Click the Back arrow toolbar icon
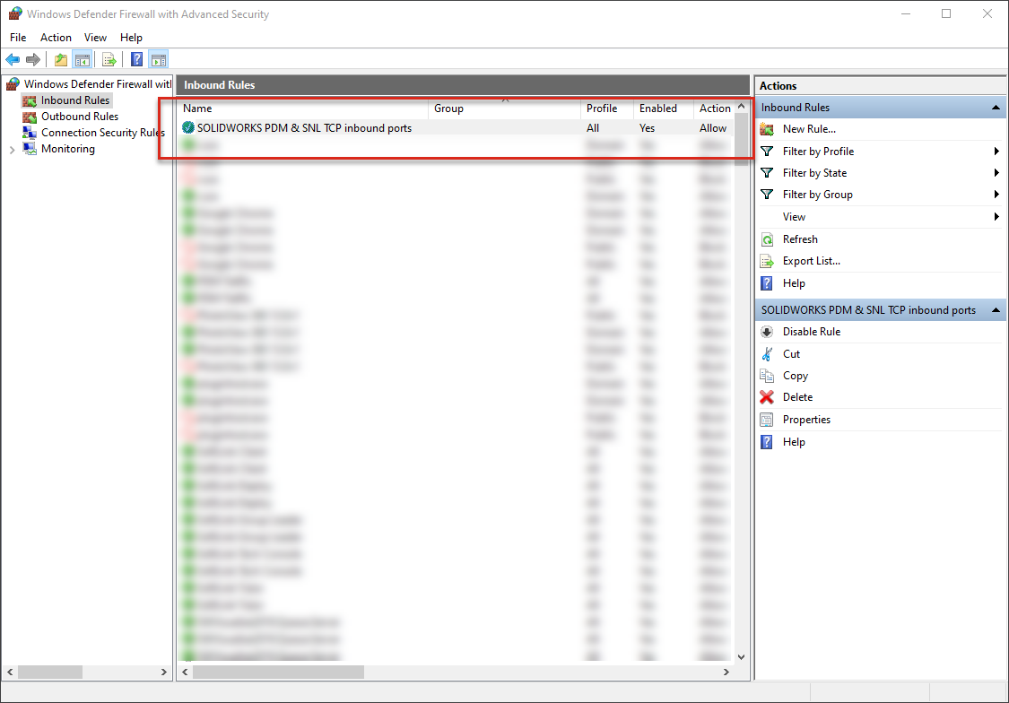The width and height of the screenshot is (1009, 703). [x=13, y=60]
